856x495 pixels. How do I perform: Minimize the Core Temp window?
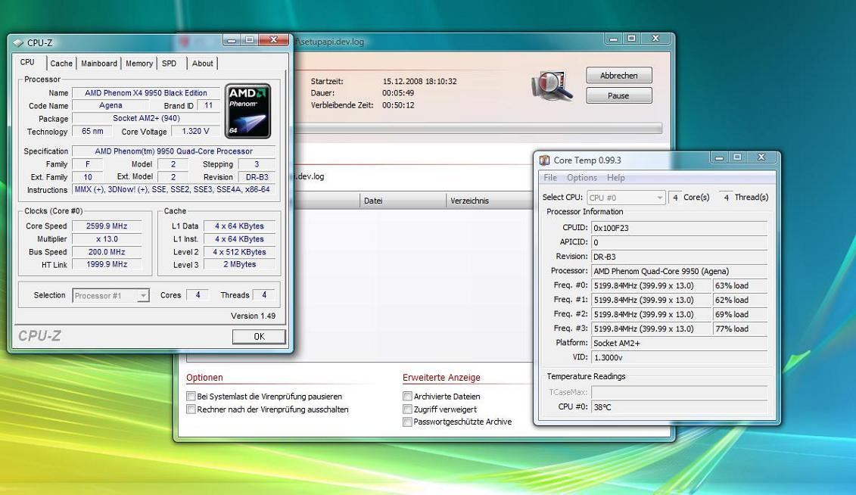point(719,157)
